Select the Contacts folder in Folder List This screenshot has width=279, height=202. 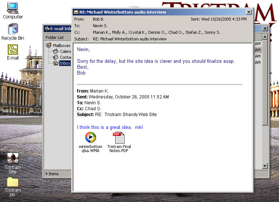(x=62, y=57)
